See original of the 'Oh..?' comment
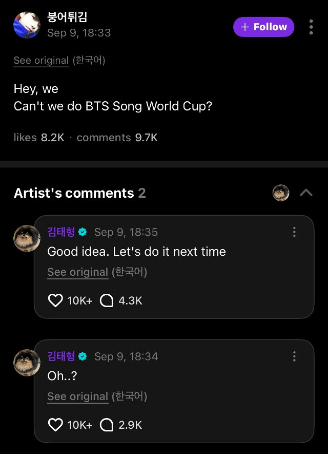 point(77,396)
